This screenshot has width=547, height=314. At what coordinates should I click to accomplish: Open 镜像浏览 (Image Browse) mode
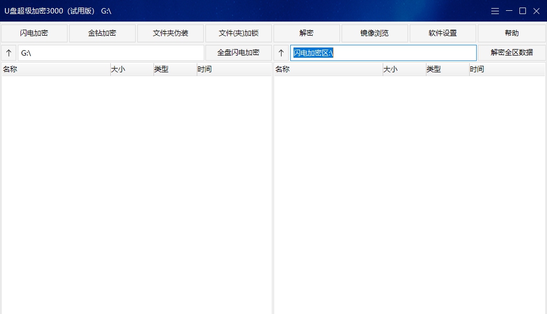[x=375, y=33]
